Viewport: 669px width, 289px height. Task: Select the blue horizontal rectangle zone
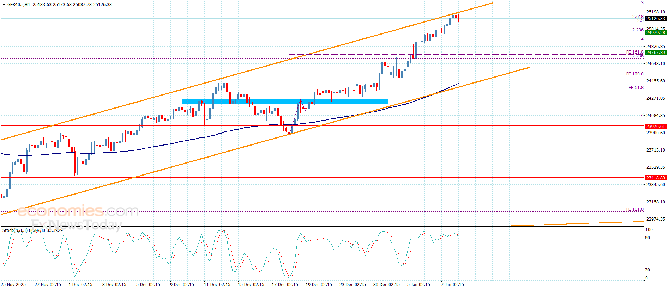click(x=284, y=102)
